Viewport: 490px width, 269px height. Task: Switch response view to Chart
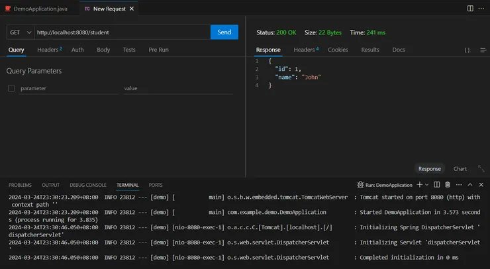pyautogui.click(x=460, y=169)
